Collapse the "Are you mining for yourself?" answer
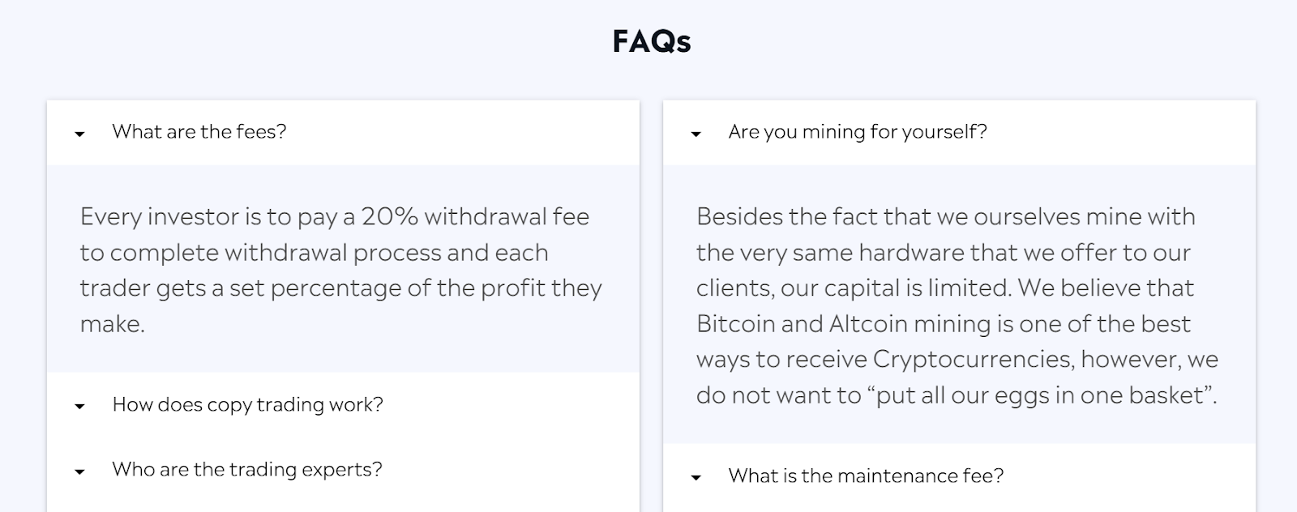This screenshot has height=512, width=1297. (x=858, y=130)
